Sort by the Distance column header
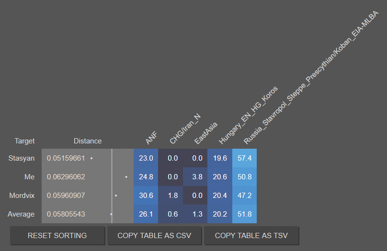387x251 pixels. click(88, 141)
